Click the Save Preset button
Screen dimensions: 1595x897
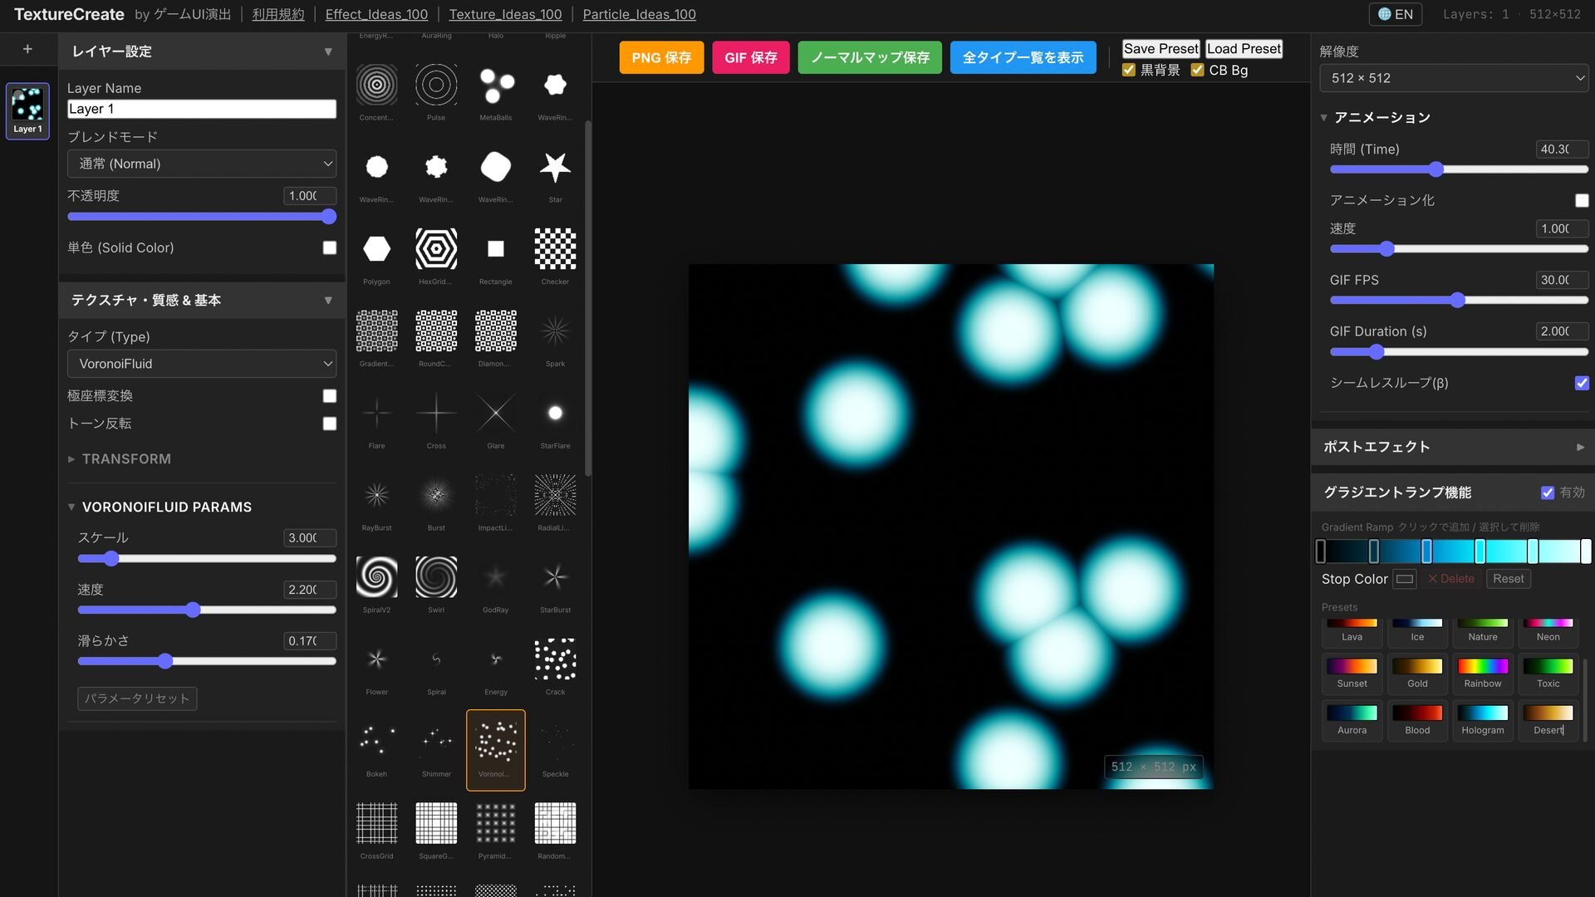pos(1161,49)
